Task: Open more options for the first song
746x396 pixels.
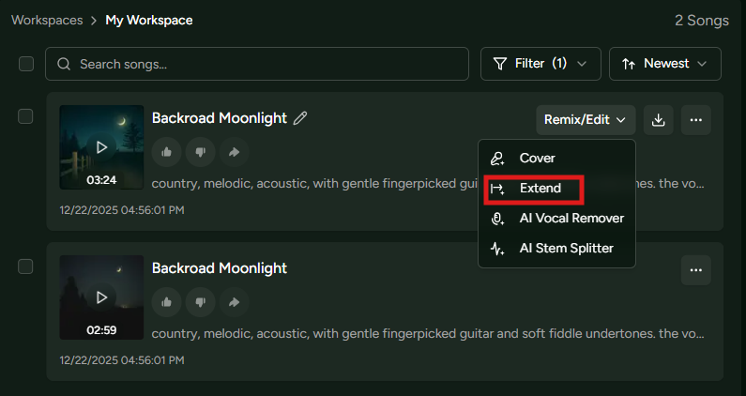Action: (x=695, y=119)
